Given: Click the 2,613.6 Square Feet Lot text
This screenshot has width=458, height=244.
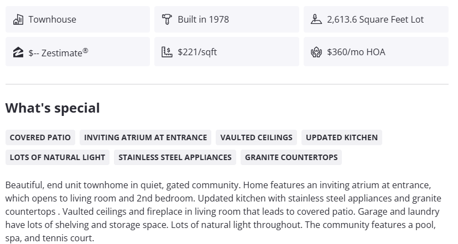Looking at the screenshot, I should [375, 19].
